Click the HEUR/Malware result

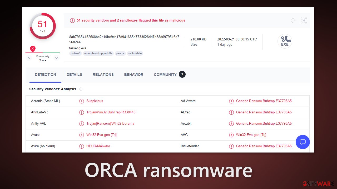click(x=98, y=146)
